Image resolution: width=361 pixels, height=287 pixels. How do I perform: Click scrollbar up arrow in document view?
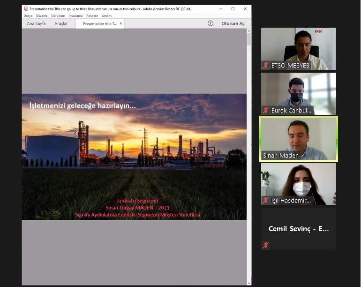pyautogui.click(x=249, y=31)
